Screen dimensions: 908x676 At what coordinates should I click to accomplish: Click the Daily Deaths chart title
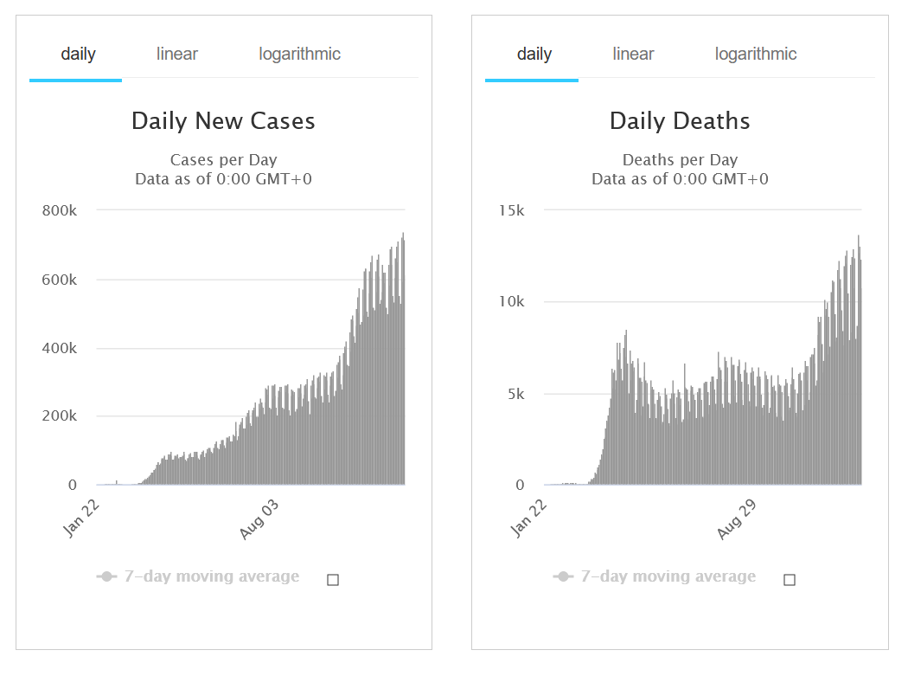(x=680, y=120)
